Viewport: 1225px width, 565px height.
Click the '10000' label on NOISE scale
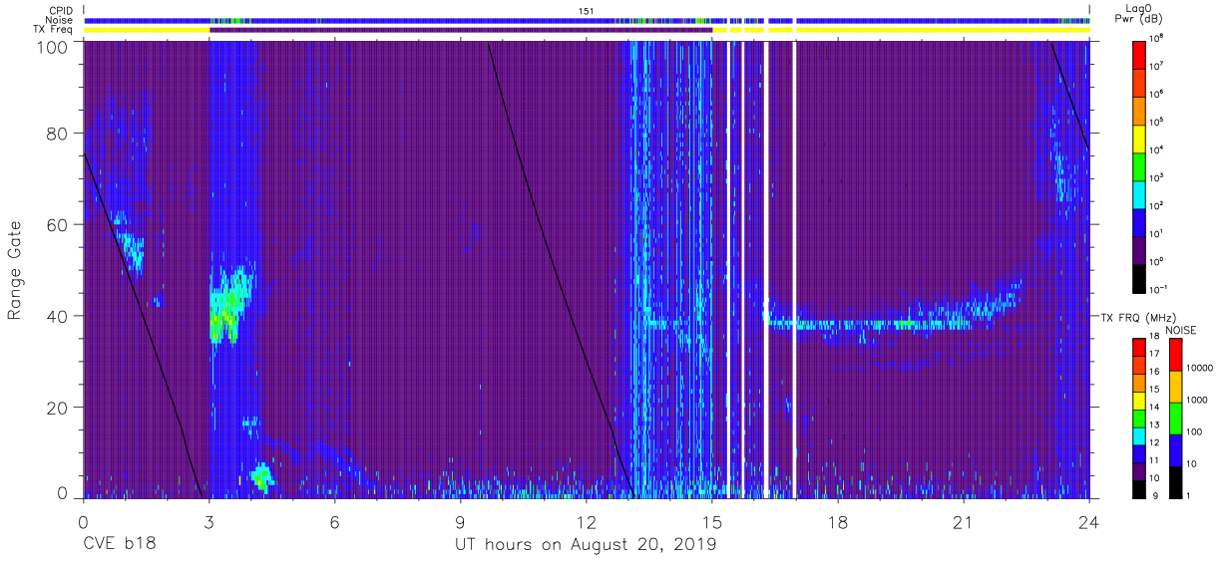tap(1201, 368)
